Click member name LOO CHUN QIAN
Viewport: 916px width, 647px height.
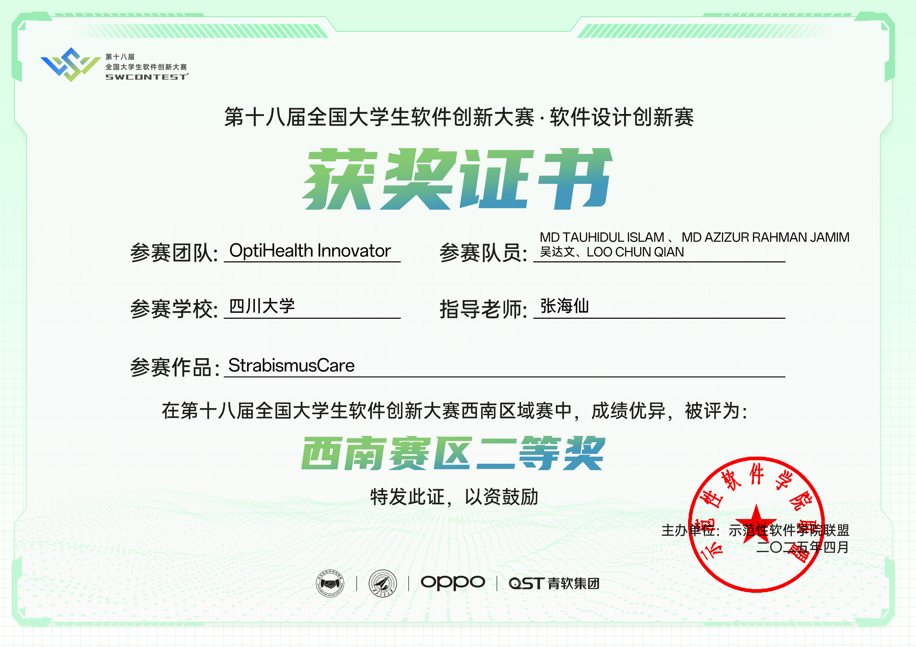pos(635,252)
